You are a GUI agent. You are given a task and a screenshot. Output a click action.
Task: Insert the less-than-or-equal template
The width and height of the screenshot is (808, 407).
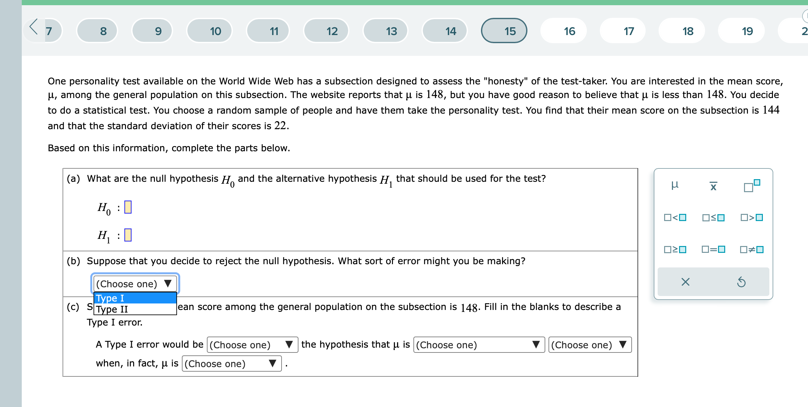713,217
